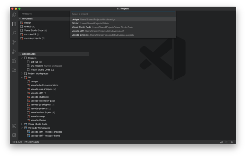Click the lines icon below Extensions in activity bar
This screenshot has height=157, width=246.
pos(14,70)
